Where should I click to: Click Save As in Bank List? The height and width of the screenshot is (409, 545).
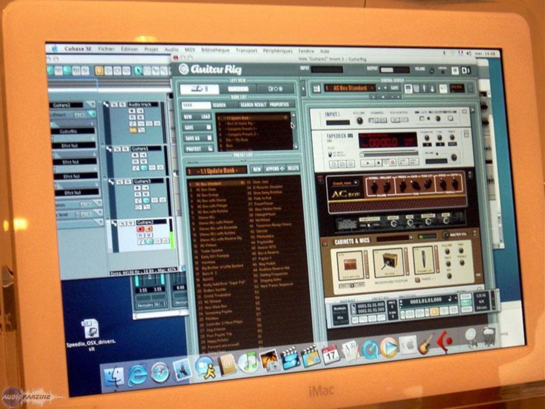199,138
